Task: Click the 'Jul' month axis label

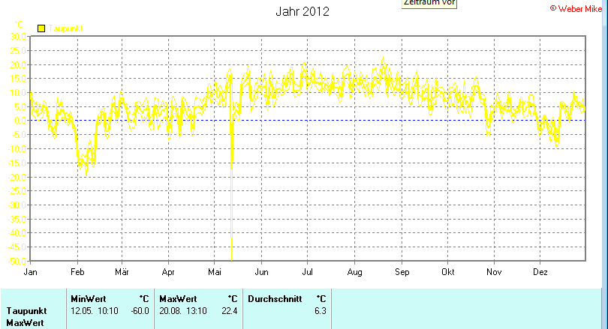Action: pos(308,272)
